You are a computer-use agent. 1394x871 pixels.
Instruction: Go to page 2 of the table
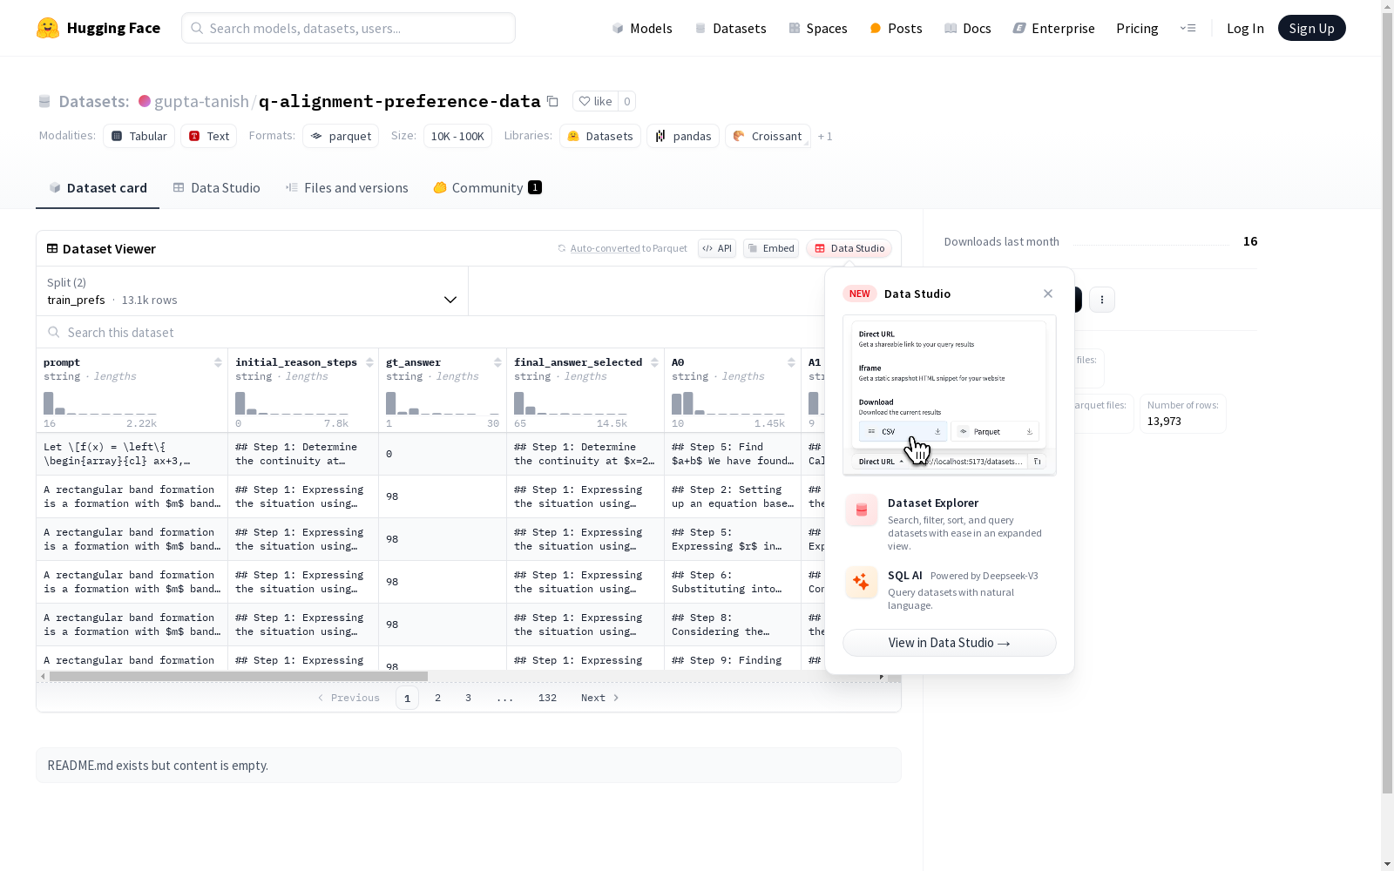tap(437, 698)
